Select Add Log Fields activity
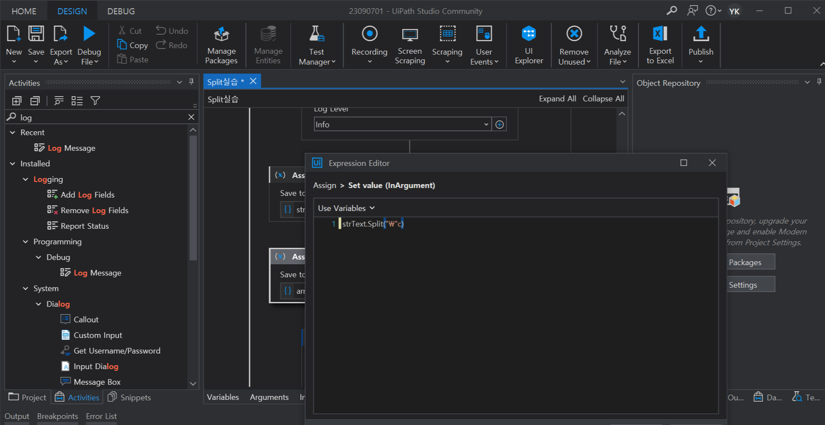This screenshot has height=425, width=825. (x=81, y=195)
